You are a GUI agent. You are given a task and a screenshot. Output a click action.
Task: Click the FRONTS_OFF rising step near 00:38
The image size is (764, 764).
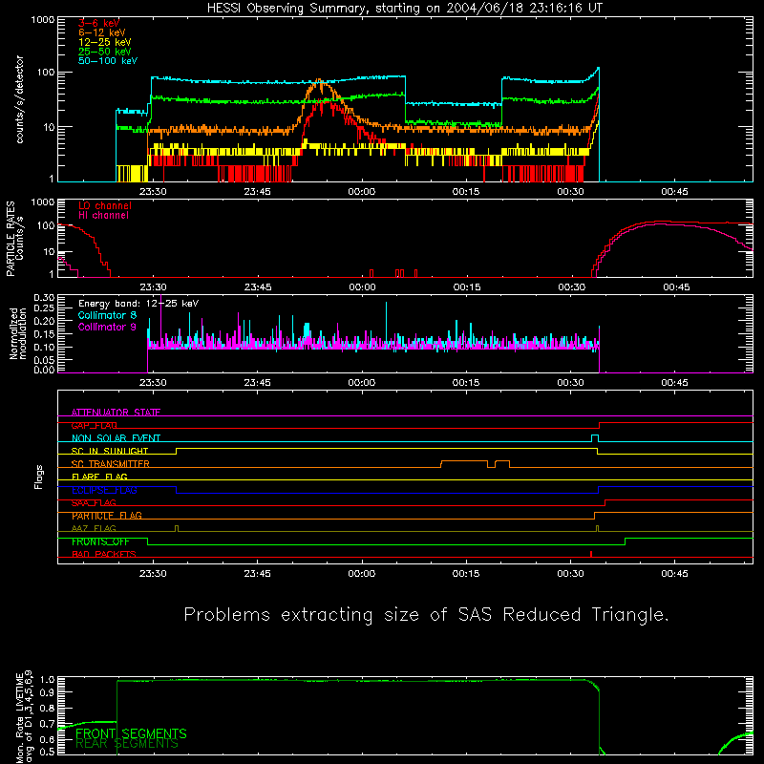[626, 541]
